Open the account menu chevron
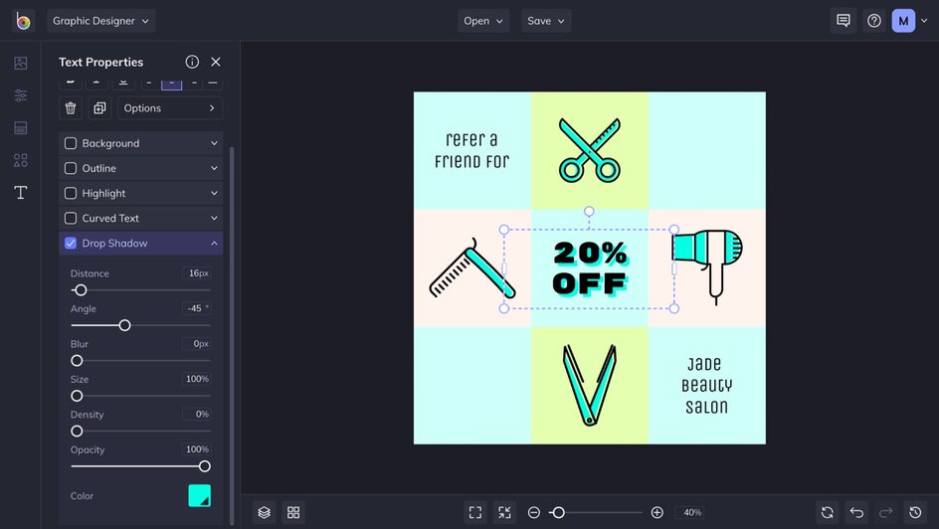 click(x=924, y=21)
